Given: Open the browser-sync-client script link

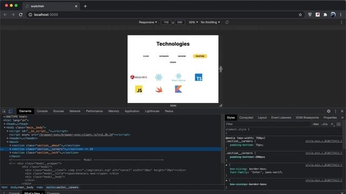Looking at the screenshot, I should click(76, 135).
